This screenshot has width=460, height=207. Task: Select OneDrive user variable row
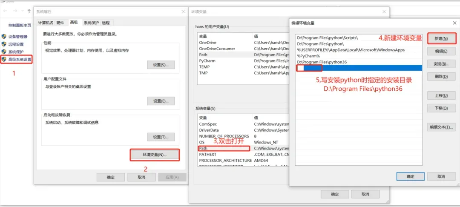[x=243, y=43]
